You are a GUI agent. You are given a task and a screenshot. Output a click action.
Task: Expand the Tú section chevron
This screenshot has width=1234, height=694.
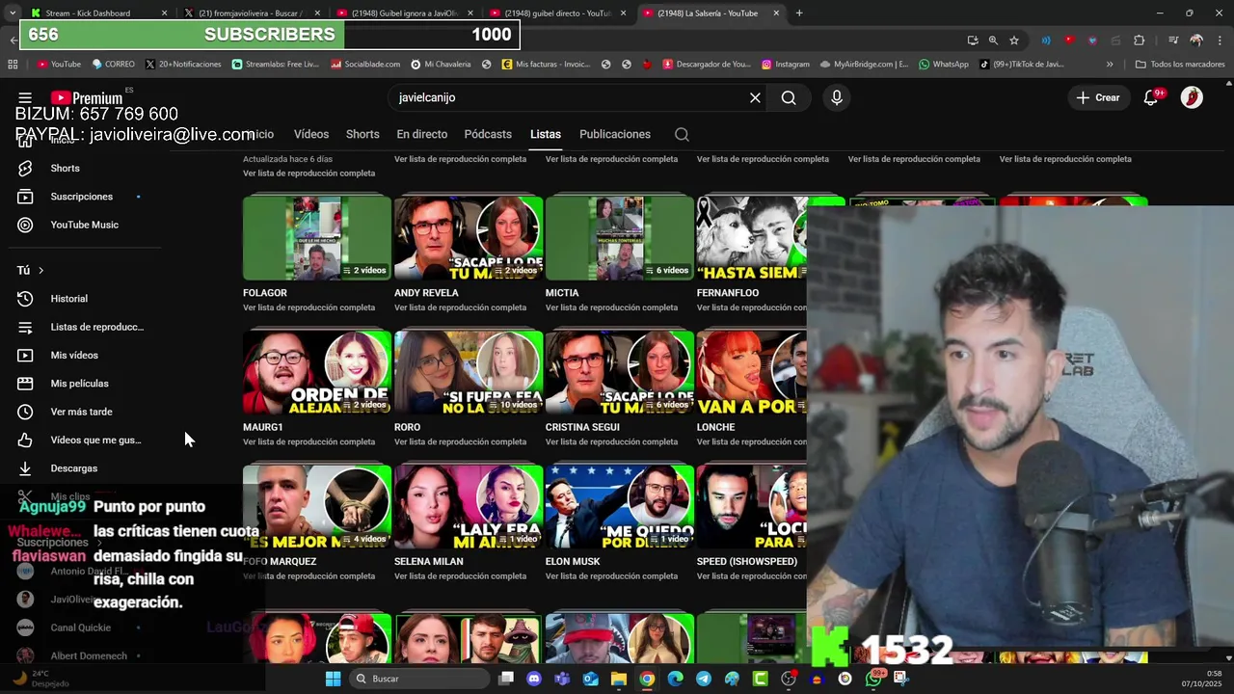(40, 271)
